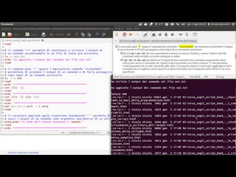Viewport: 236px width, 177px height.
Task: Insert a link using Zim link icon
Action: click(180, 34)
